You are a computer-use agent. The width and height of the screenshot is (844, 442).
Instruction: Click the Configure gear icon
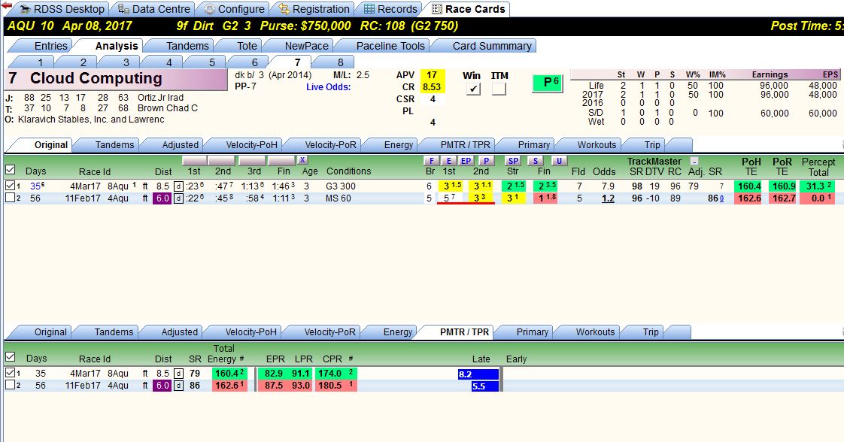click(x=209, y=9)
